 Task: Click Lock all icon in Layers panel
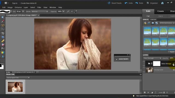[x=167, y=93]
